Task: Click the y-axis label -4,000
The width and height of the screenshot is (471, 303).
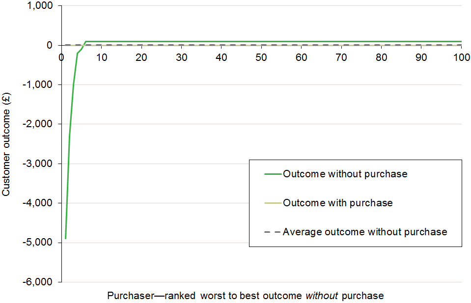Action: tap(37, 203)
